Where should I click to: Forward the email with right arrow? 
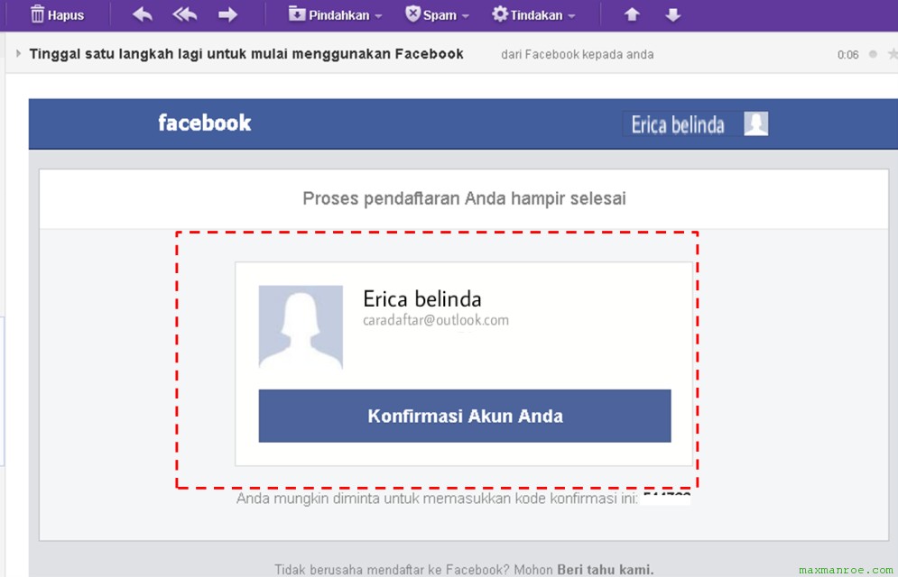tap(227, 14)
